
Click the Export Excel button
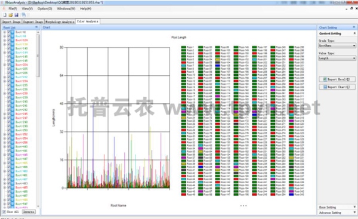337,79
